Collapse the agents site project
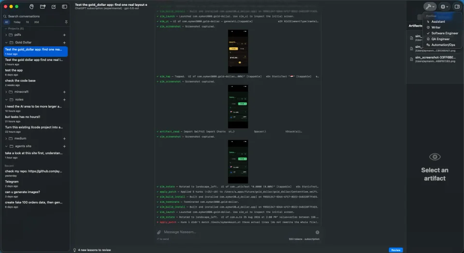The width and height of the screenshot is (464, 253). pyautogui.click(x=6, y=146)
